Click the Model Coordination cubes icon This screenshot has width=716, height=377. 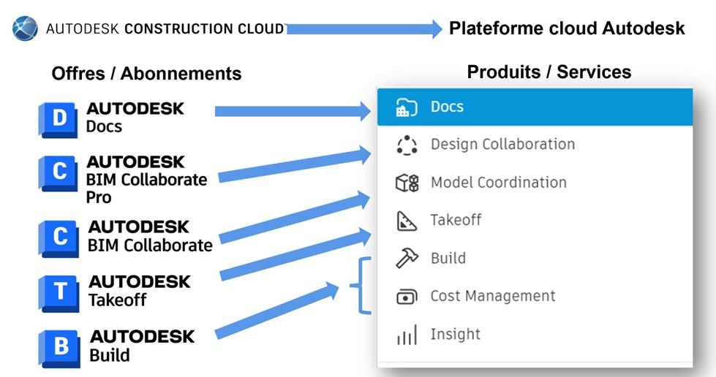tap(407, 183)
